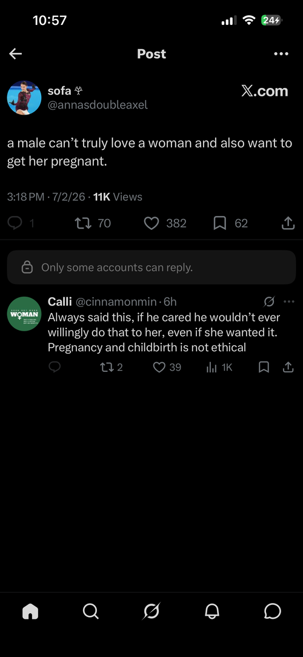Open the three-dot menu on Calli's reply
Image resolution: width=303 pixels, height=657 pixels.
click(289, 302)
